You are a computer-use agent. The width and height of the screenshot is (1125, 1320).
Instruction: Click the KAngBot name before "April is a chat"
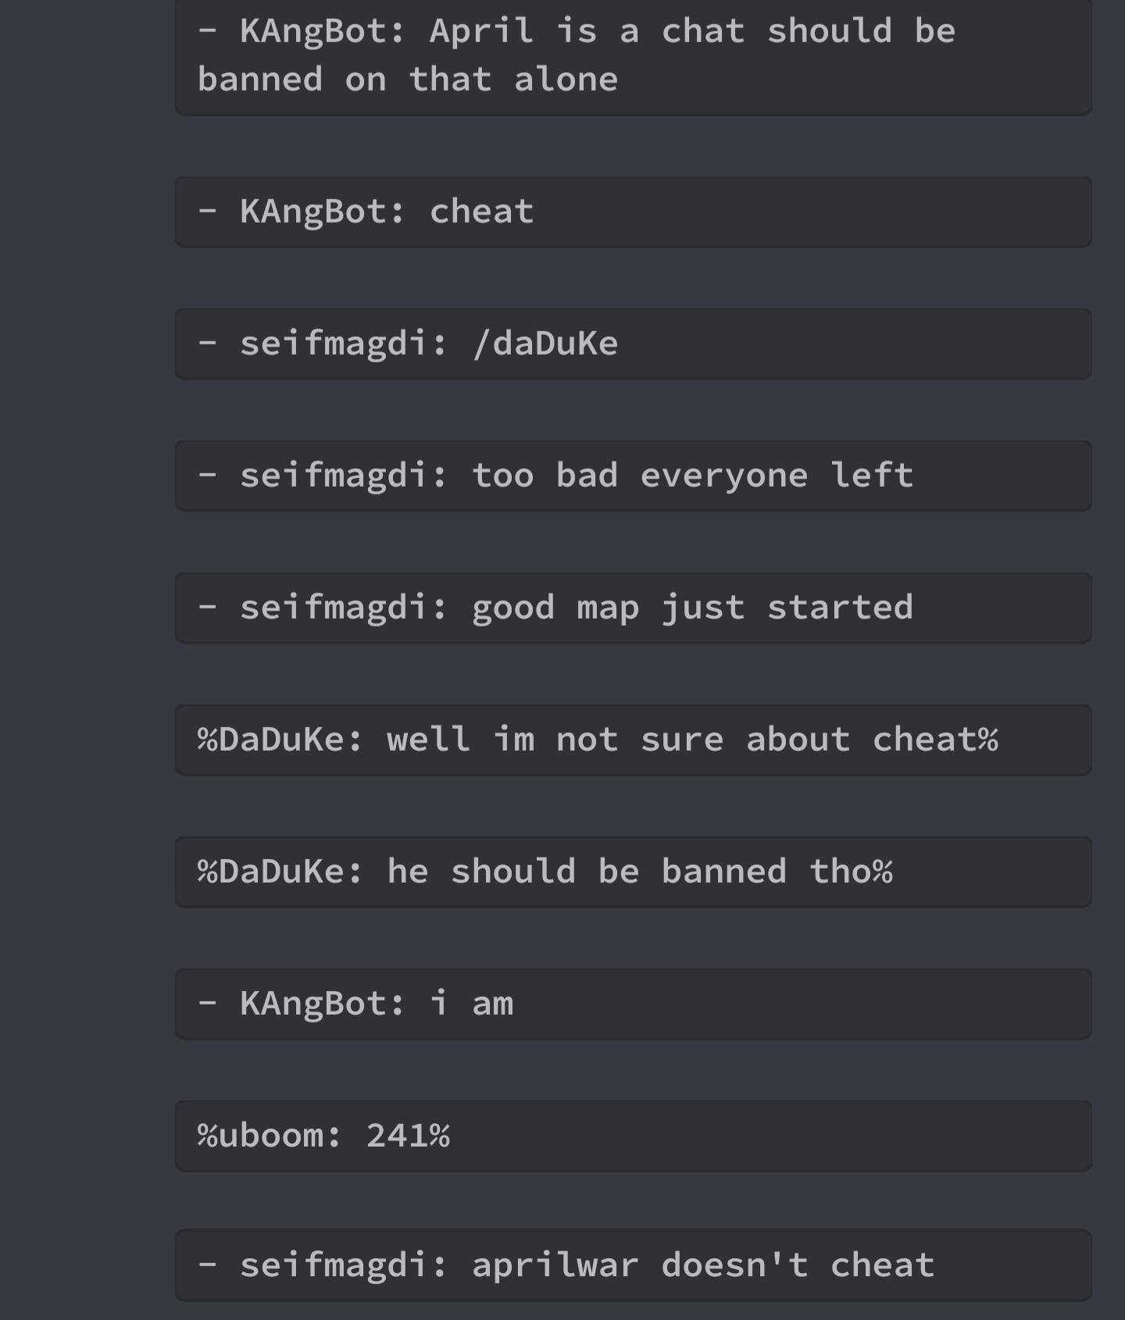pyautogui.click(x=321, y=32)
